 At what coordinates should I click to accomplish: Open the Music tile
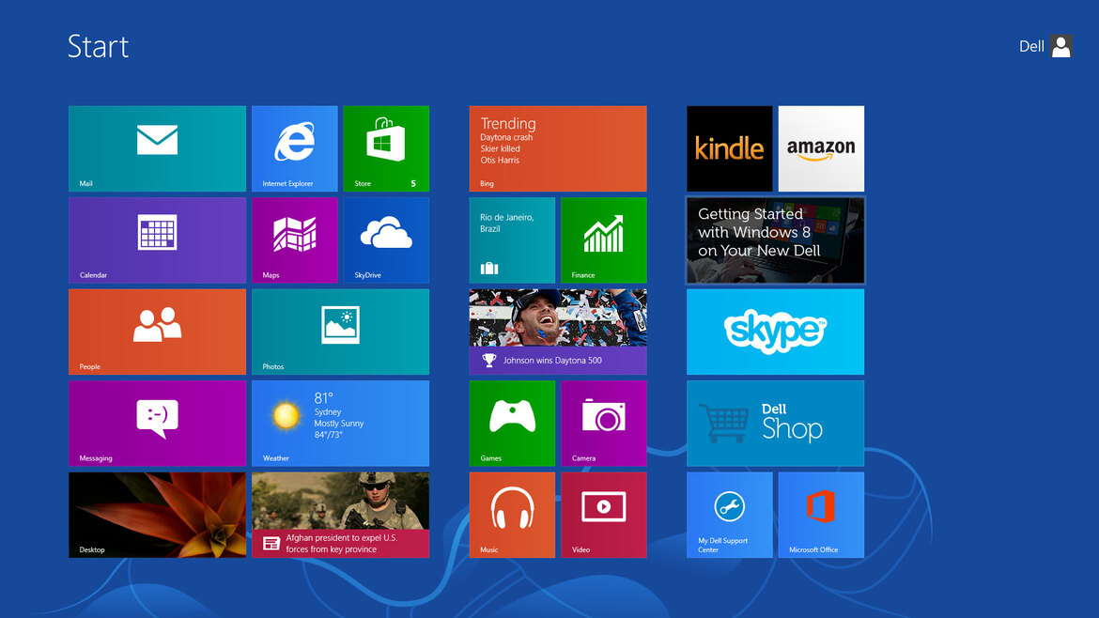click(512, 515)
